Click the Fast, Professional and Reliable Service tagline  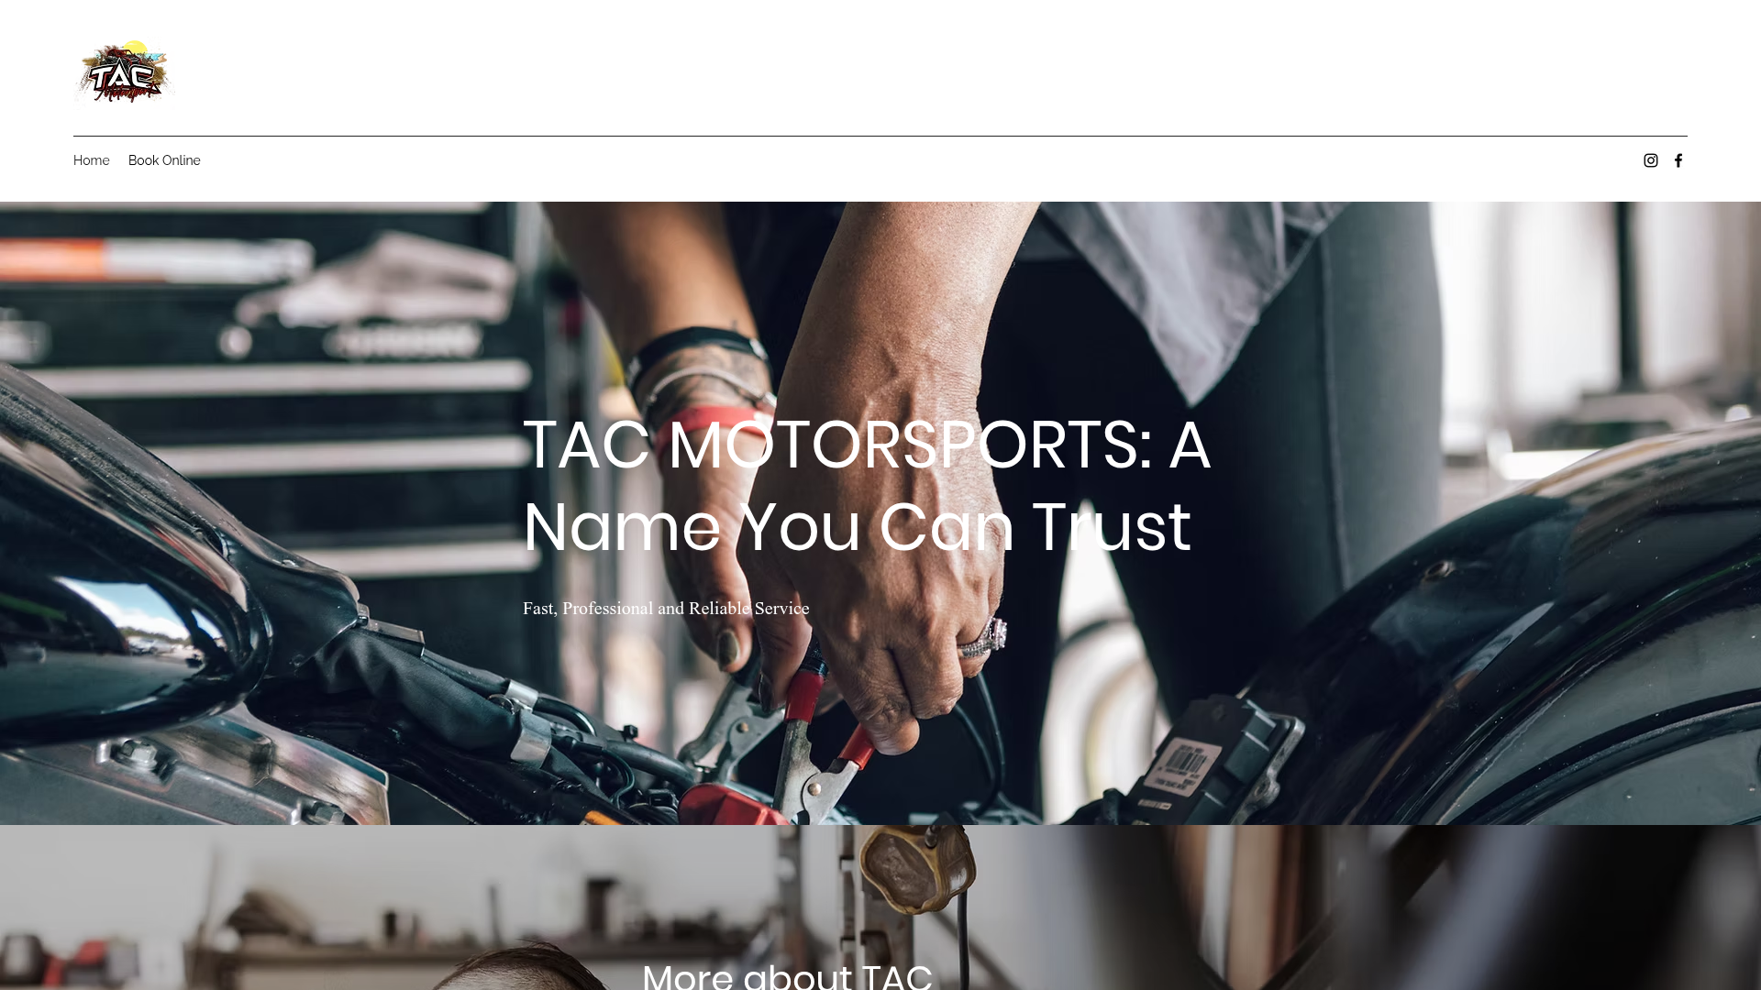click(x=666, y=609)
